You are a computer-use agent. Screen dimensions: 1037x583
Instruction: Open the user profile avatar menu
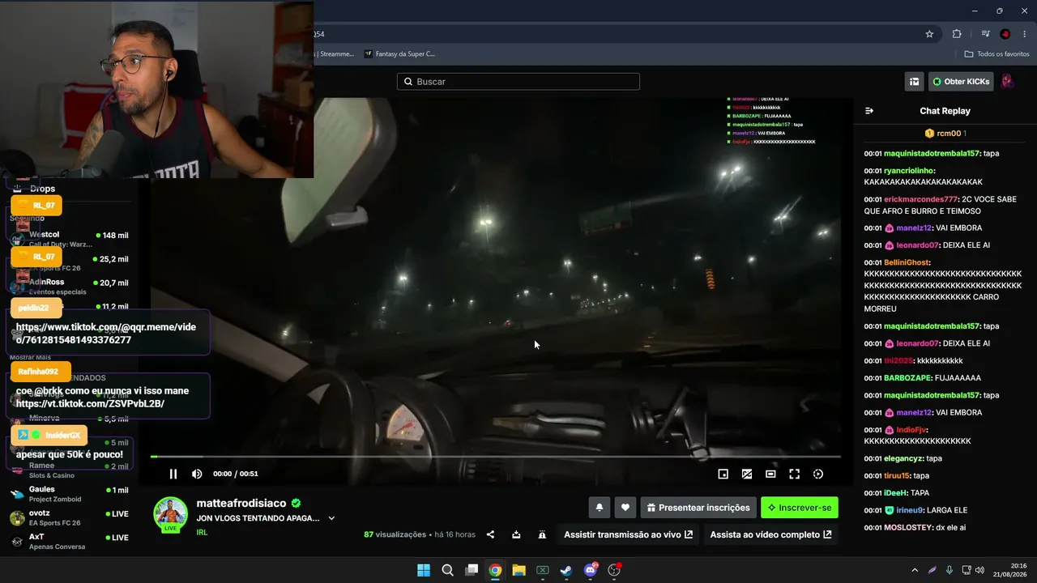pos(1008,82)
